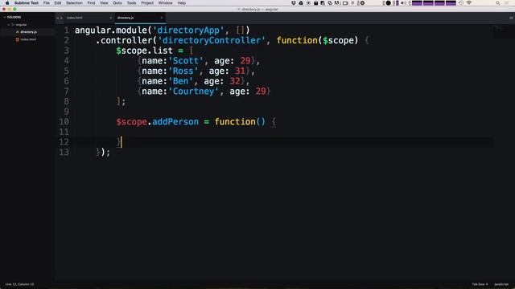Close the index.html tab
This screenshot has width=515, height=289.
pyautogui.click(x=111, y=18)
